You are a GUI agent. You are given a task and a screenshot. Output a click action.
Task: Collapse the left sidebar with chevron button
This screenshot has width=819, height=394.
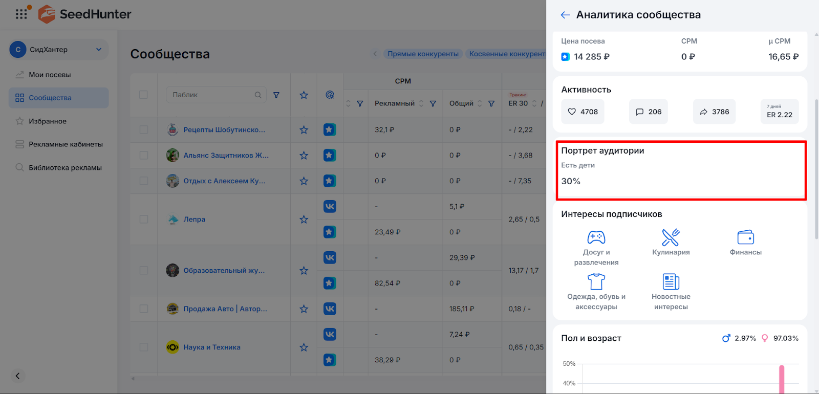click(17, 376)
